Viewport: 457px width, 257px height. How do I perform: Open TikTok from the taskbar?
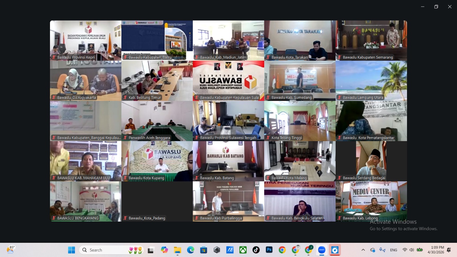click(x=256, y=250)
